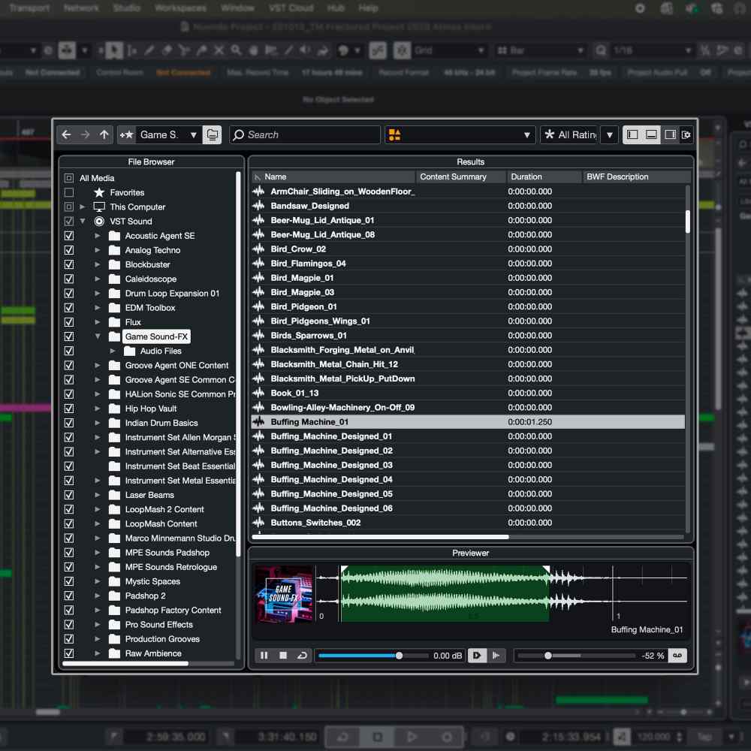Toggle the left File Browser panel layout button

click(x=632, y=135)
